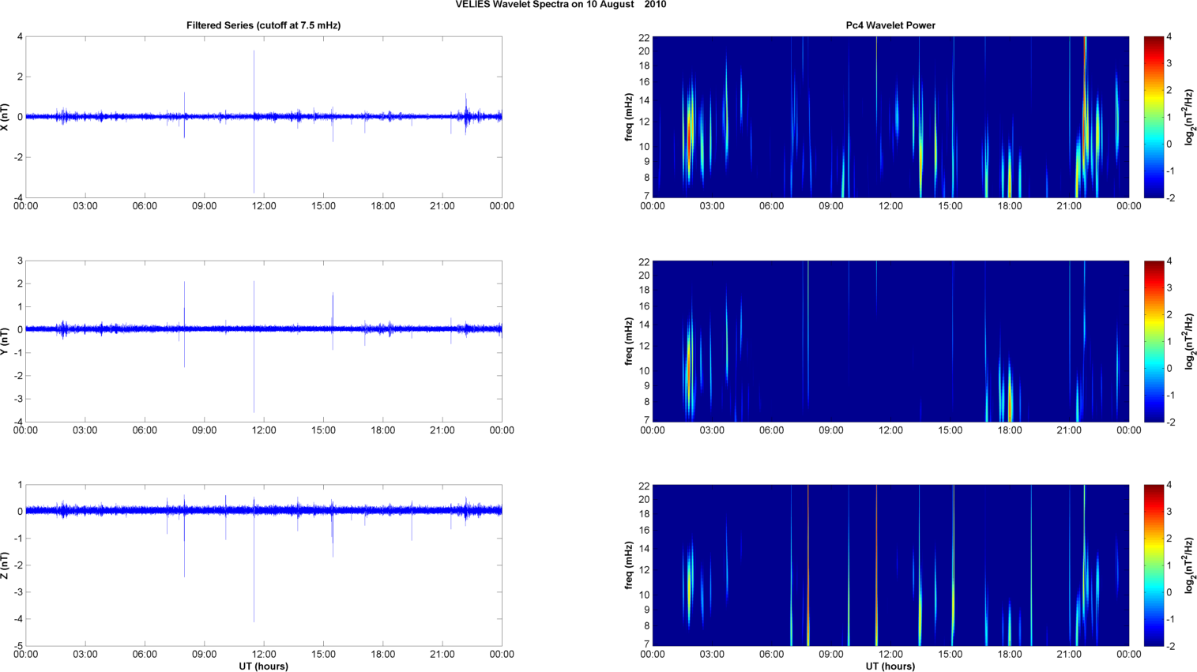Click the colorbar beside the top spectrogram
This screenshot has height=672, width=1197.
coord(1154,117)
